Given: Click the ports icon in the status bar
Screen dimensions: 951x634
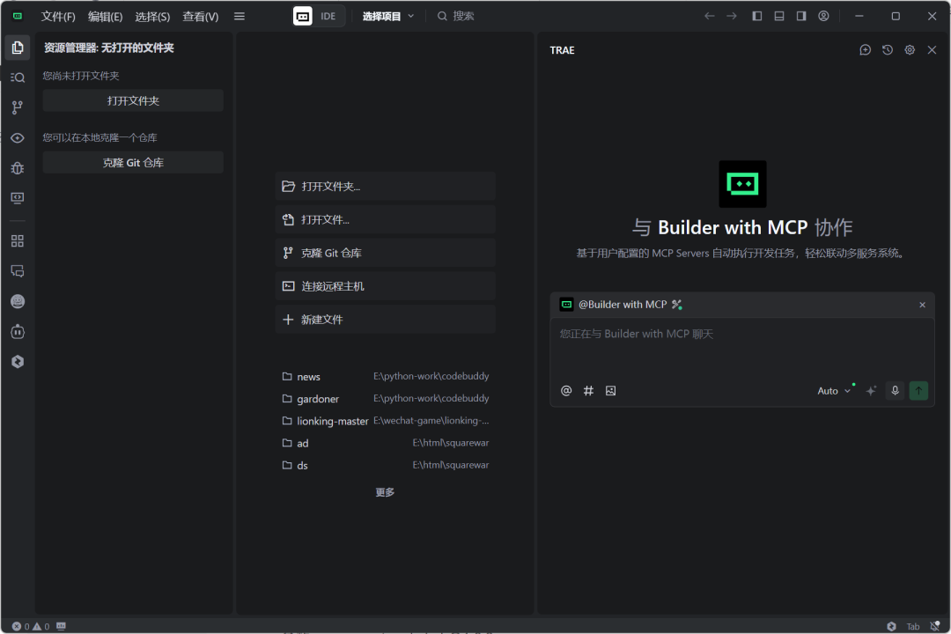Looking at the screenshot, I should [x=62, y=626].
